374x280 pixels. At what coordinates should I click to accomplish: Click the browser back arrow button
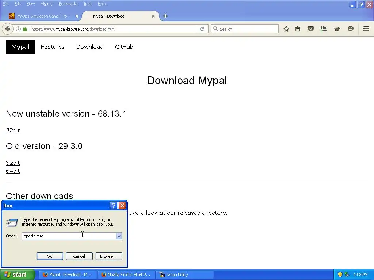click(8, 29)
